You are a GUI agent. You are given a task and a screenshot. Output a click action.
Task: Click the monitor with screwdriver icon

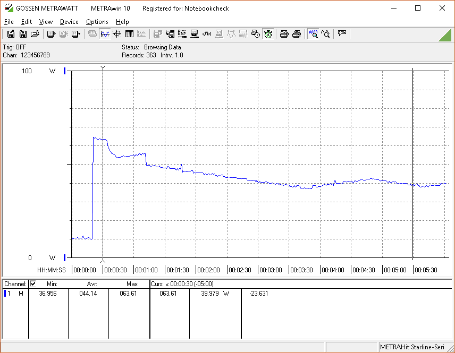195,34
